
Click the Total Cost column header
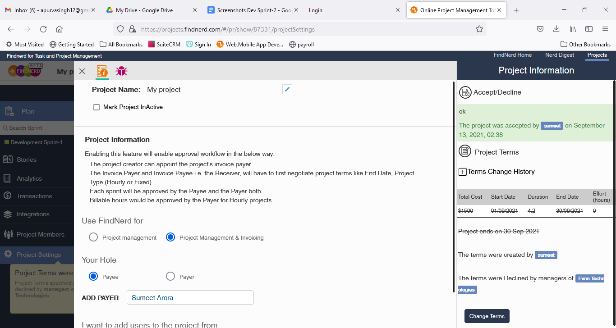[x=470, y=197]
